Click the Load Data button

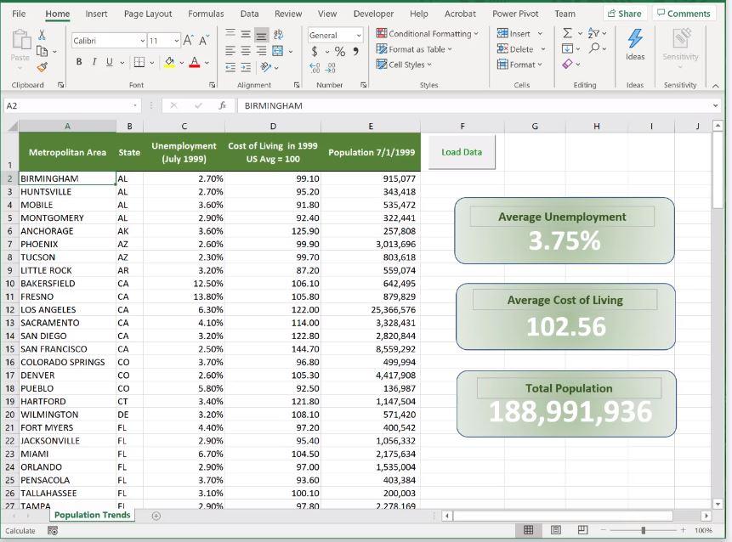click(x=462, y=151)
